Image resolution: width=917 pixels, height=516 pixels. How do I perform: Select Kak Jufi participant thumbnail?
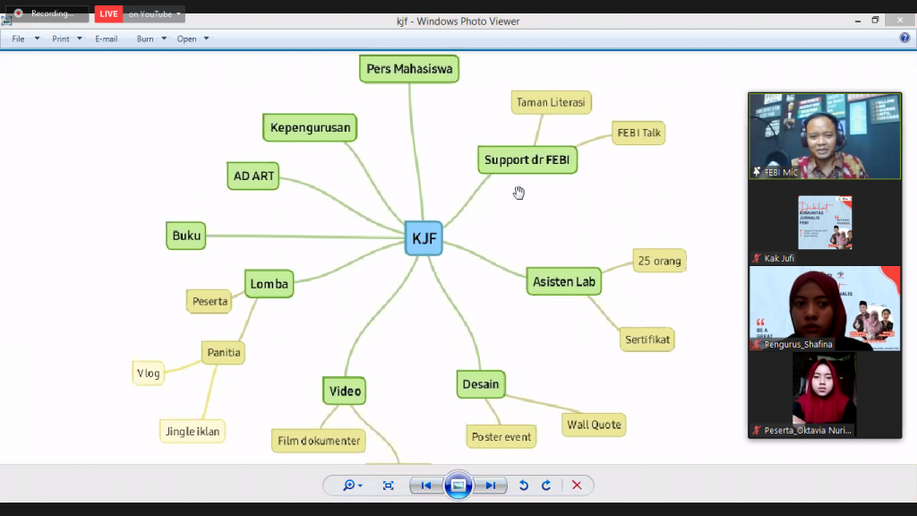(x=824, y=222)
